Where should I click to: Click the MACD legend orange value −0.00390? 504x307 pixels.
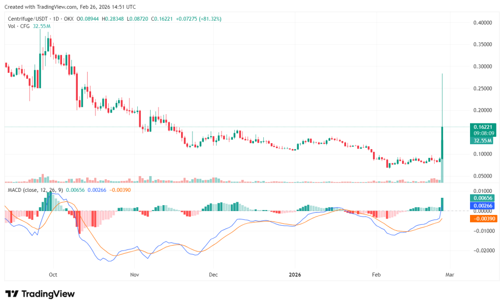[120, 190]
